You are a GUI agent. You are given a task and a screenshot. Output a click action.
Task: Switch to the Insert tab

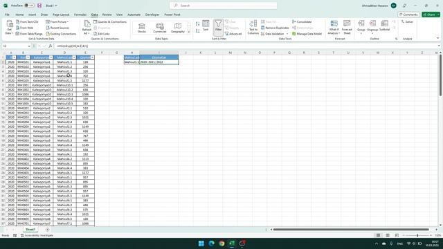point(33,15)
